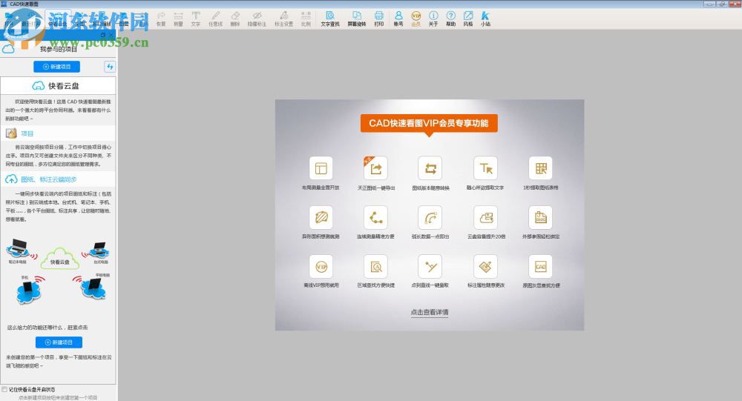Click the top 新建项目 button
Image resolution: width=742 pixels, height=401 pixels.
[x=57, y=67]
